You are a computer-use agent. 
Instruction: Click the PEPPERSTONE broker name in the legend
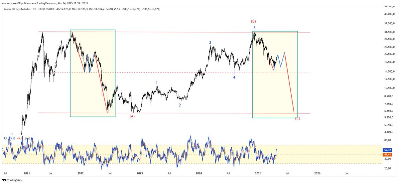pos(47,9)
